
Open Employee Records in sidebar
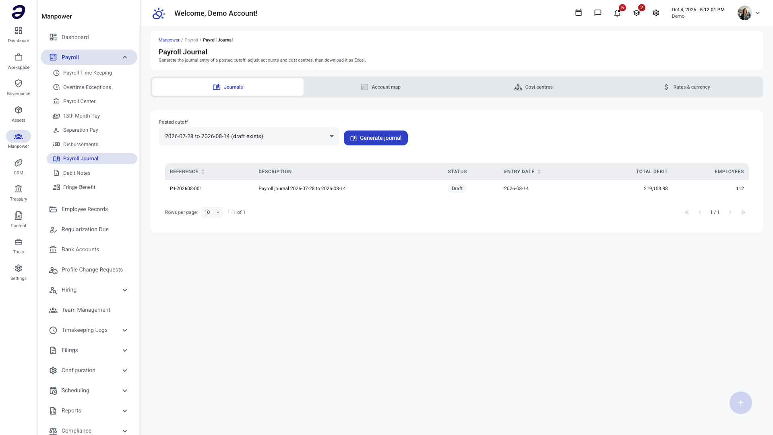point(89,209)
